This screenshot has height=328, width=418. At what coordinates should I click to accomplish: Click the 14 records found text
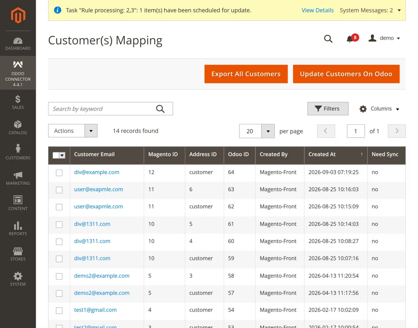[x=136, y=131]
